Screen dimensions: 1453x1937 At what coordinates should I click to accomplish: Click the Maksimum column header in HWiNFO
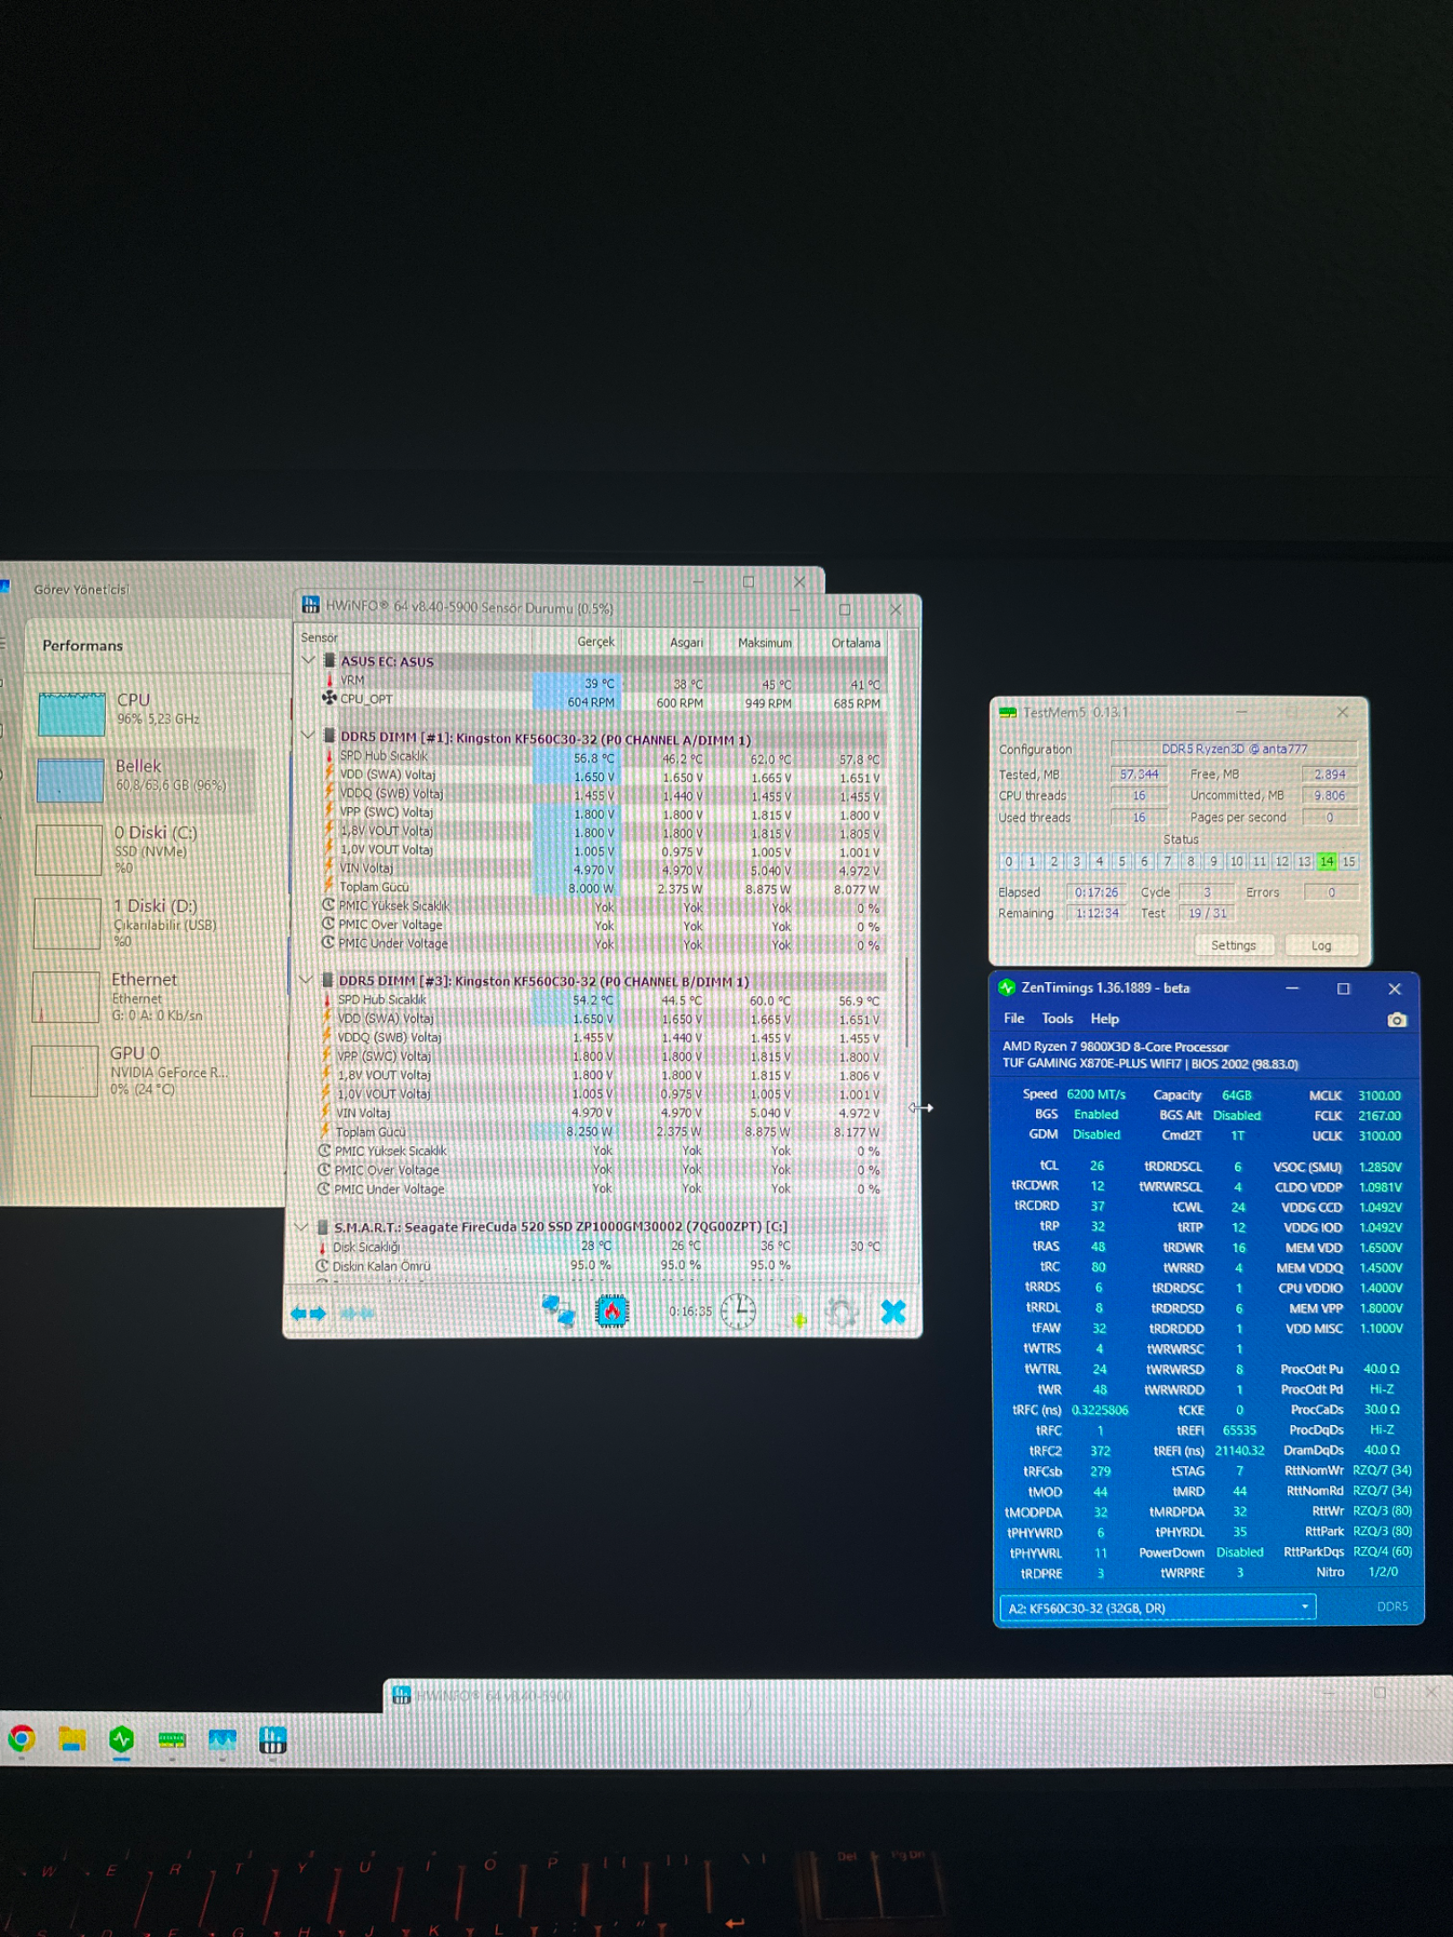tap(764, 642)
